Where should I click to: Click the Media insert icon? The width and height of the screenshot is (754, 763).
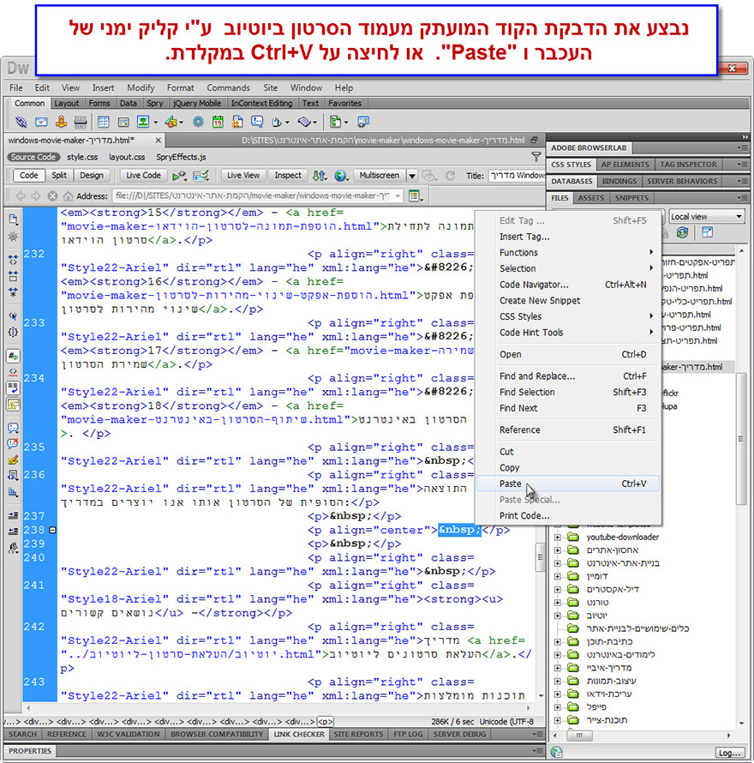(171, 122)
